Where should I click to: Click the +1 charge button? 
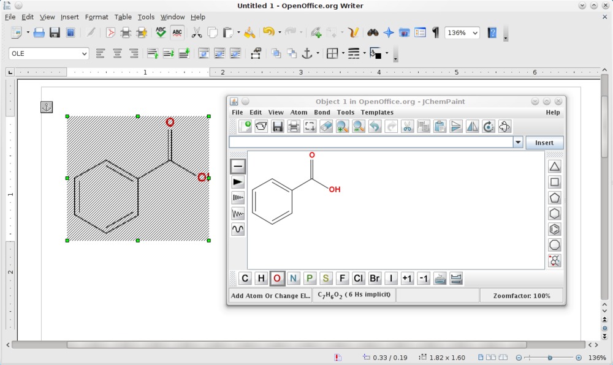(x=407, y=279)
